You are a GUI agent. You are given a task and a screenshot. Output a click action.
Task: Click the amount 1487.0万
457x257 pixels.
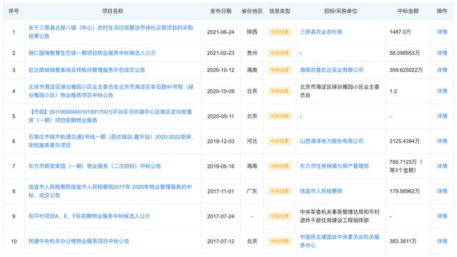[x=400, y=31]
